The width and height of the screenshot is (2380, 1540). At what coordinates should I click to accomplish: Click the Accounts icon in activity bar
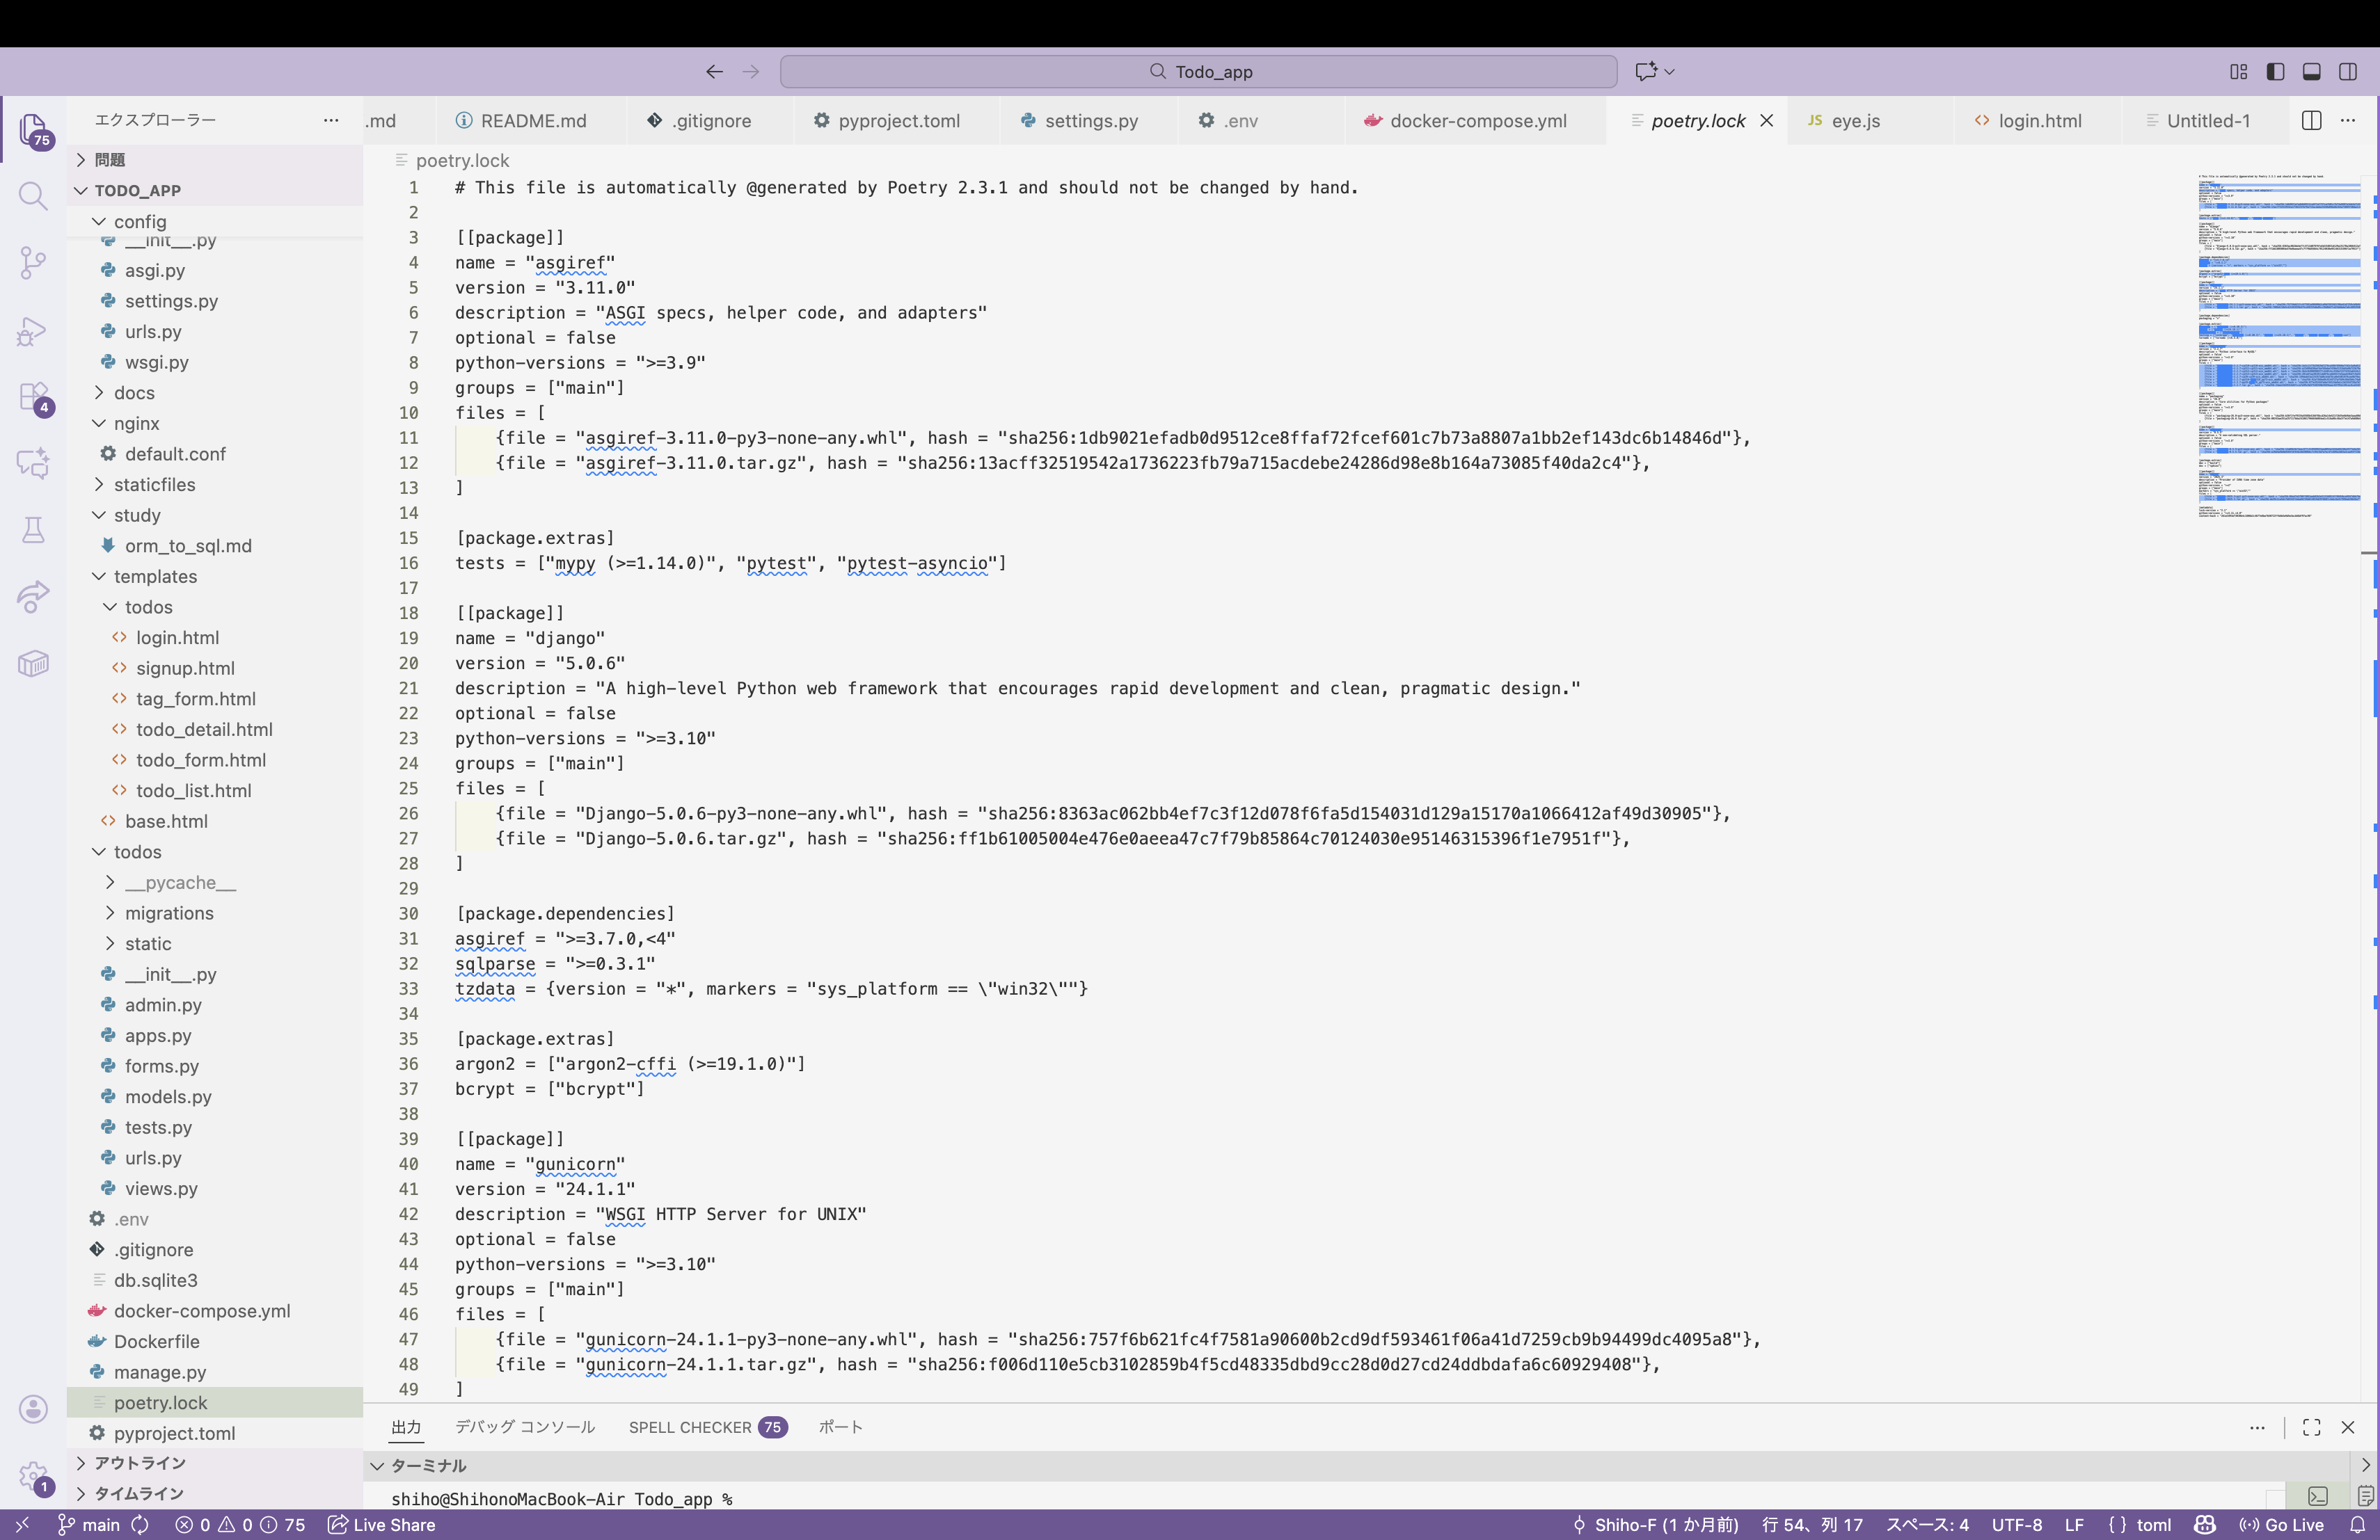click(x=33, y=1409)
